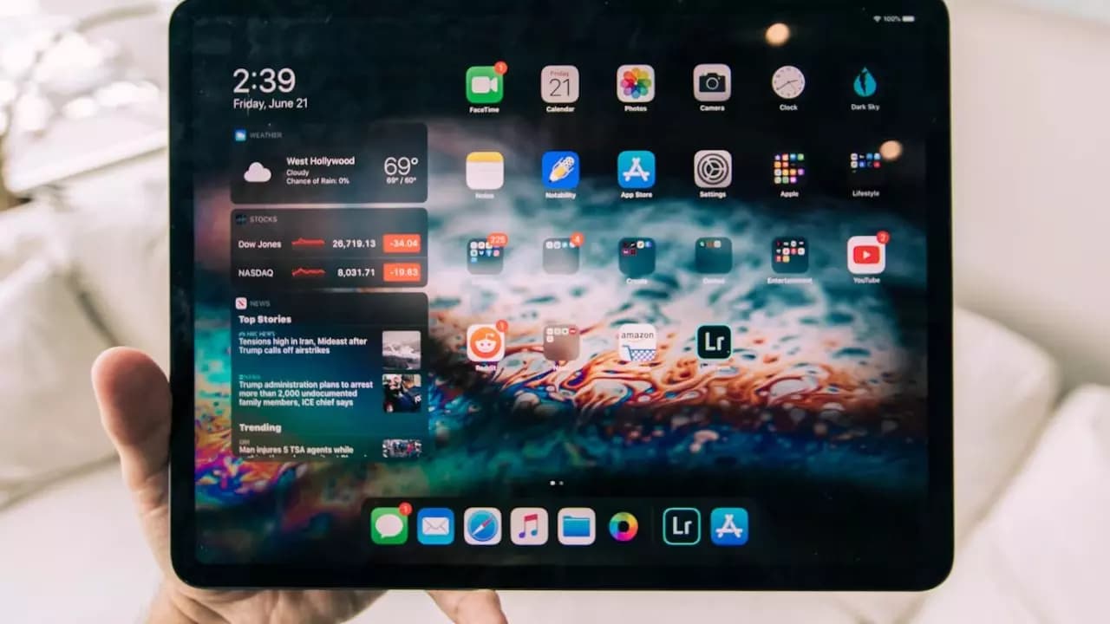Open the folder with the 225 badge
Screen dimensions: 1110x624
[485, 257]
